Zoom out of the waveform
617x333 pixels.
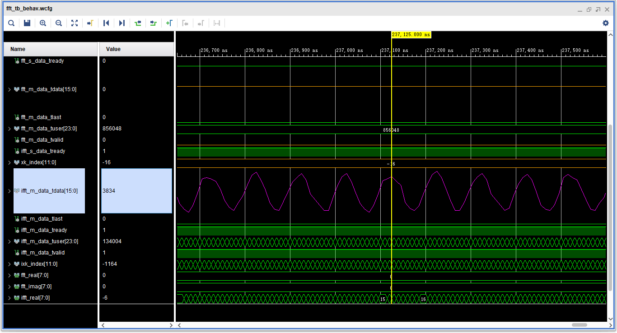[59, 23]
